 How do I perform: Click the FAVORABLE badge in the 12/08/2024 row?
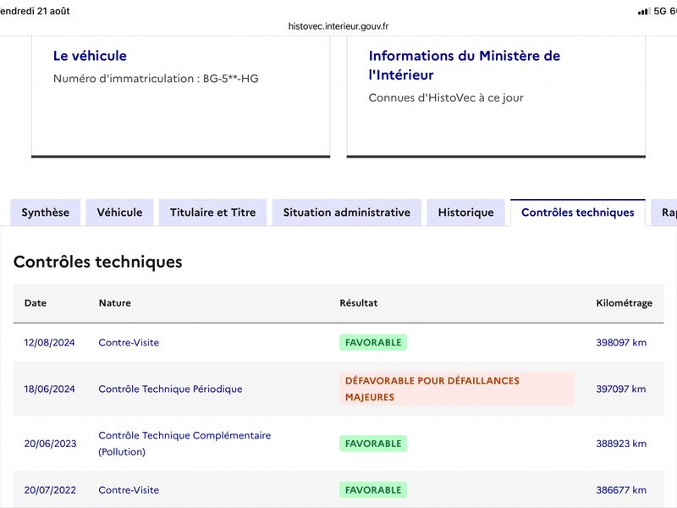373,343
